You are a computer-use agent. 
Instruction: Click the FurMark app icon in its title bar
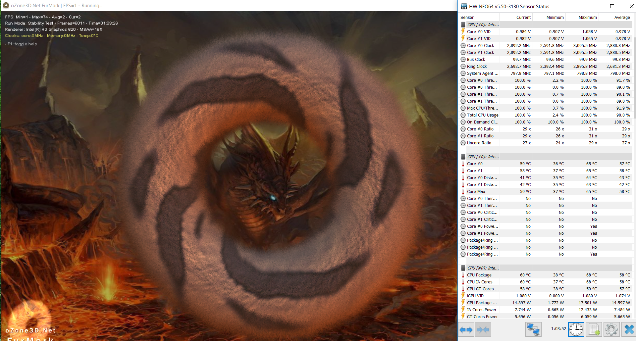click(6, 6)
